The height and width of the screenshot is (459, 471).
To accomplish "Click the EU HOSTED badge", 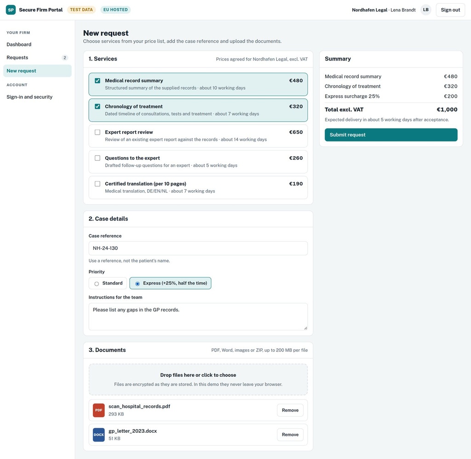I will coord(115,10).
